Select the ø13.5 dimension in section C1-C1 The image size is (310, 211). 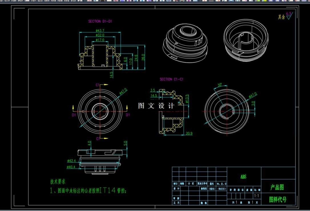click(187, 99)
